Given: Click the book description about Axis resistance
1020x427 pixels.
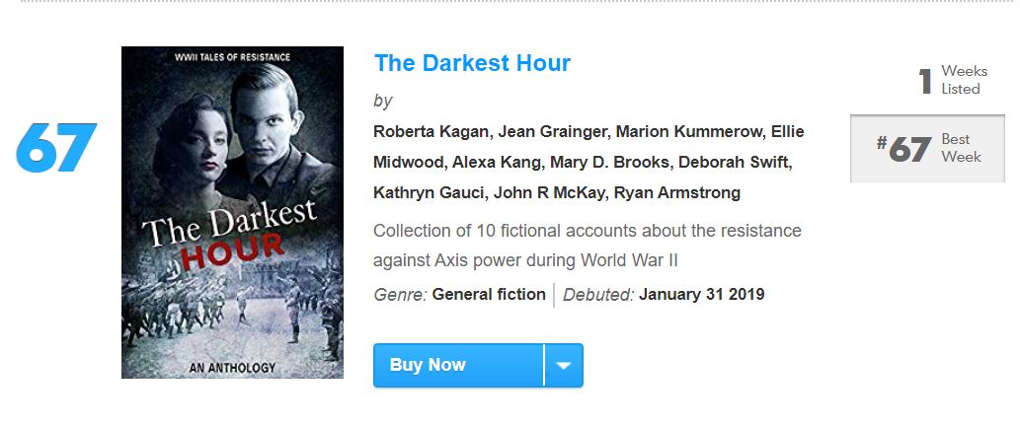Looking at the screenshot, I should tap(588, 246).
